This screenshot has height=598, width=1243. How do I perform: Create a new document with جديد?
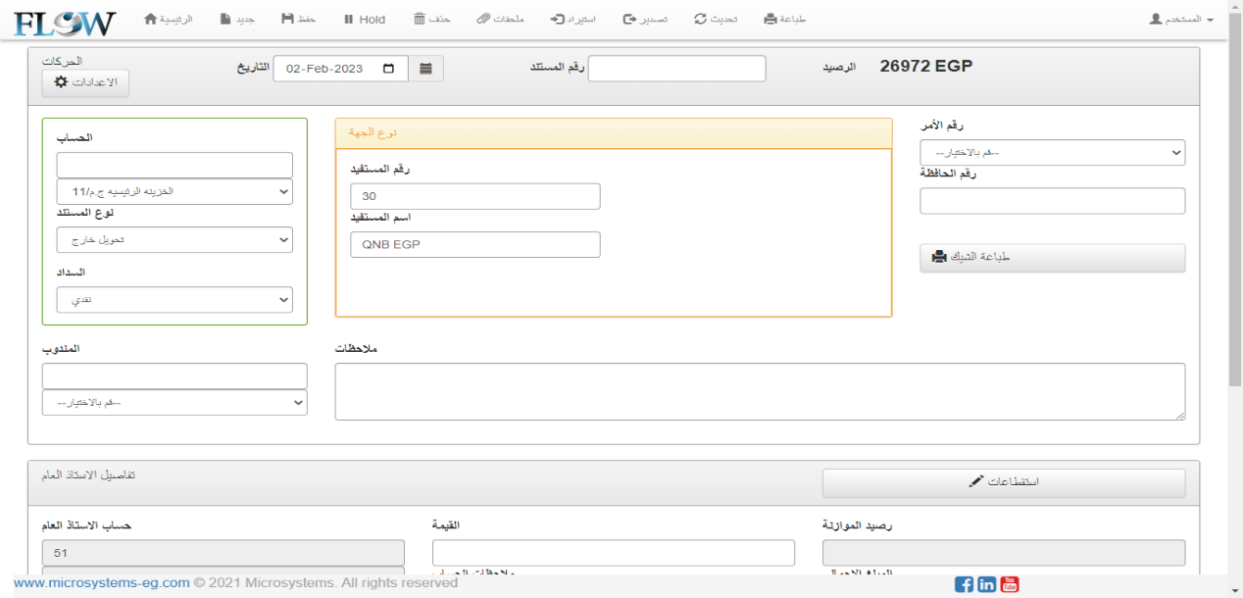(x=236, y=19)
